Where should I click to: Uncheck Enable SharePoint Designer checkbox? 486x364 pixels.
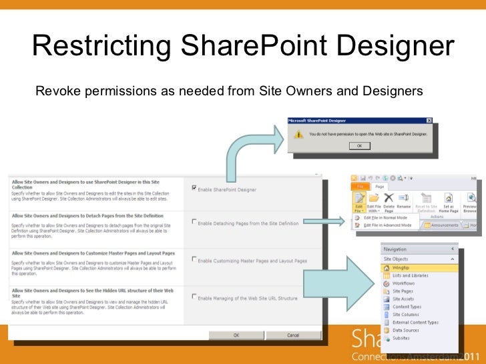pos(194,188)
